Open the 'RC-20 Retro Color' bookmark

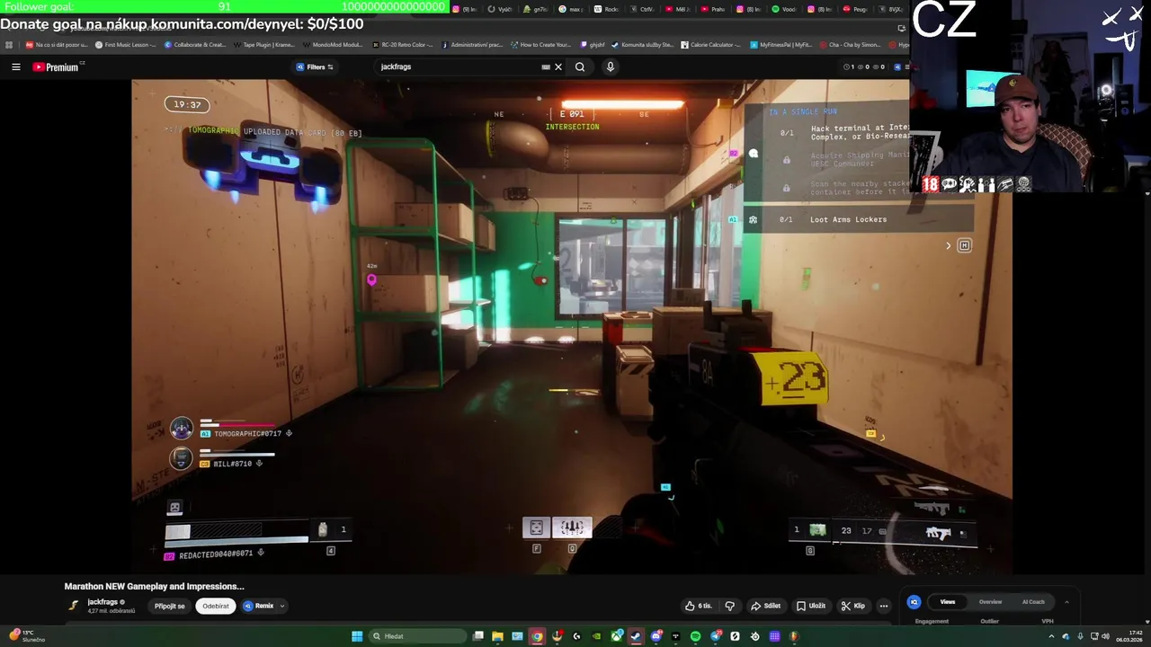click(402, 44)
